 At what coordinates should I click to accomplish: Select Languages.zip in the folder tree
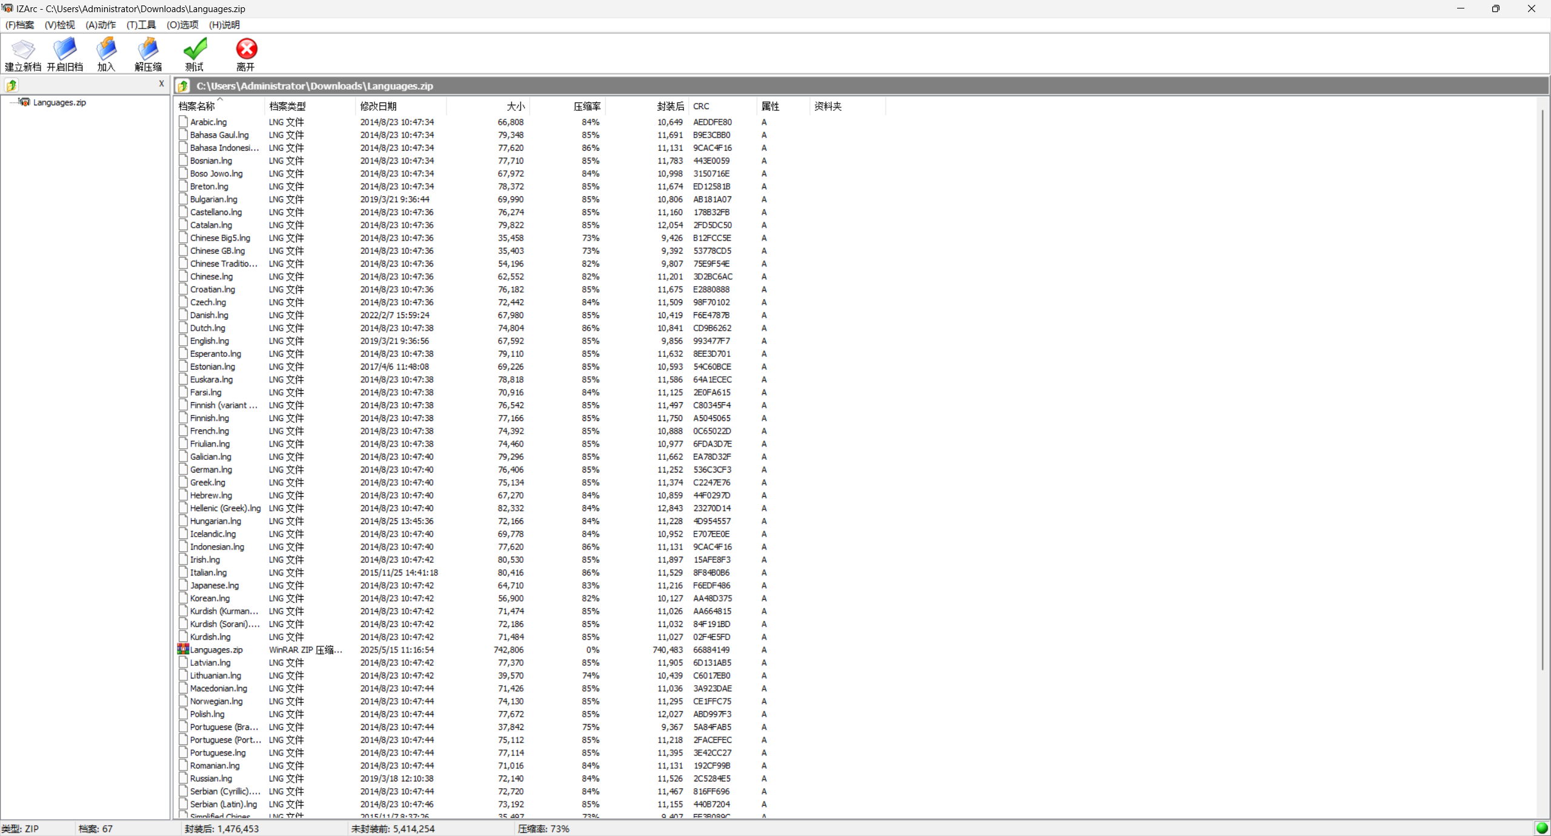click(x=59, y=102)
